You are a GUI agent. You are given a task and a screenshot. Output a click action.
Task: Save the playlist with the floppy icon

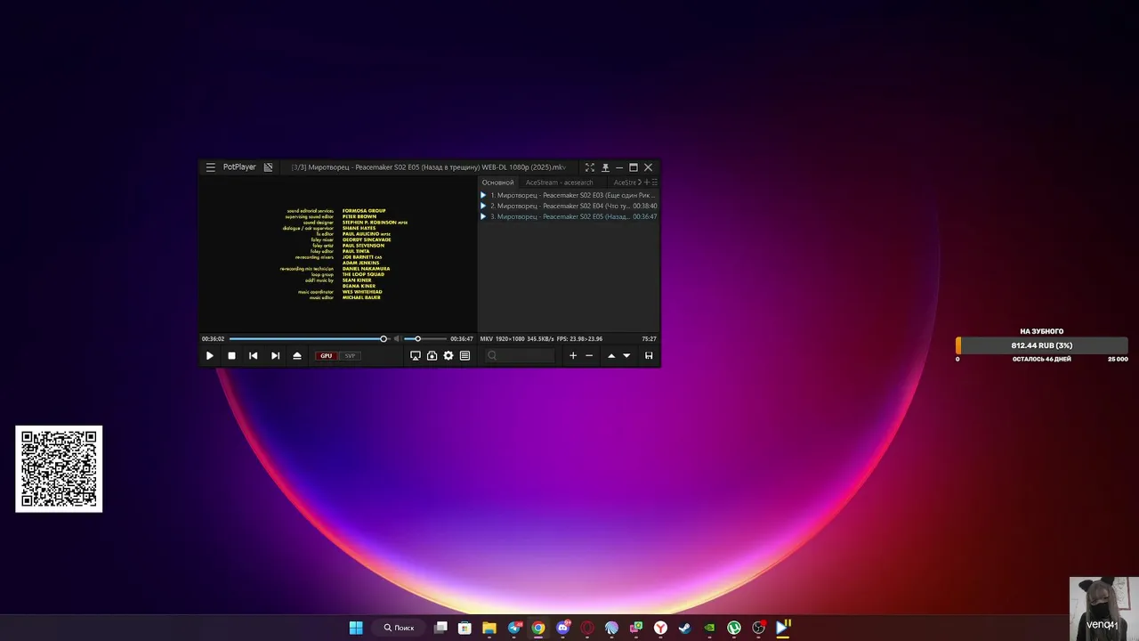[649, 355]
